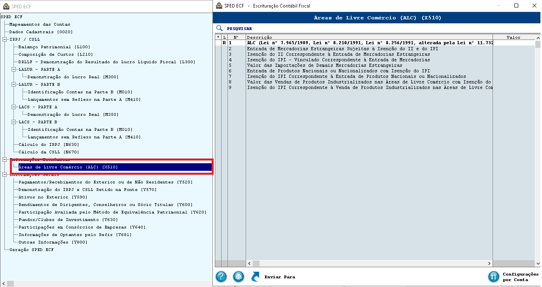Open Participação Avaliada pelo Método [Y620]

(x=112, y=212)
